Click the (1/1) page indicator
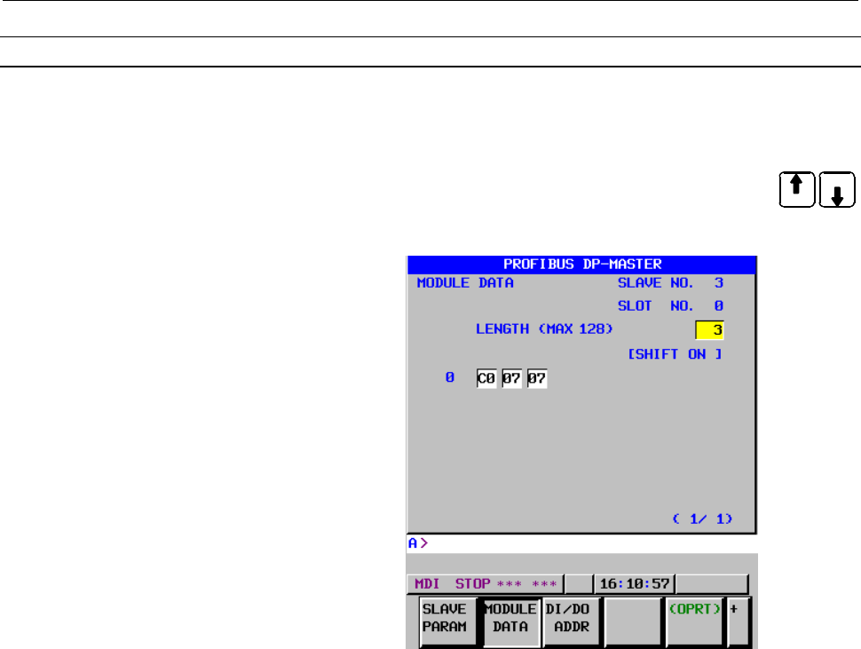The height and width of the screenshot is (649, 861). [702, 518]
